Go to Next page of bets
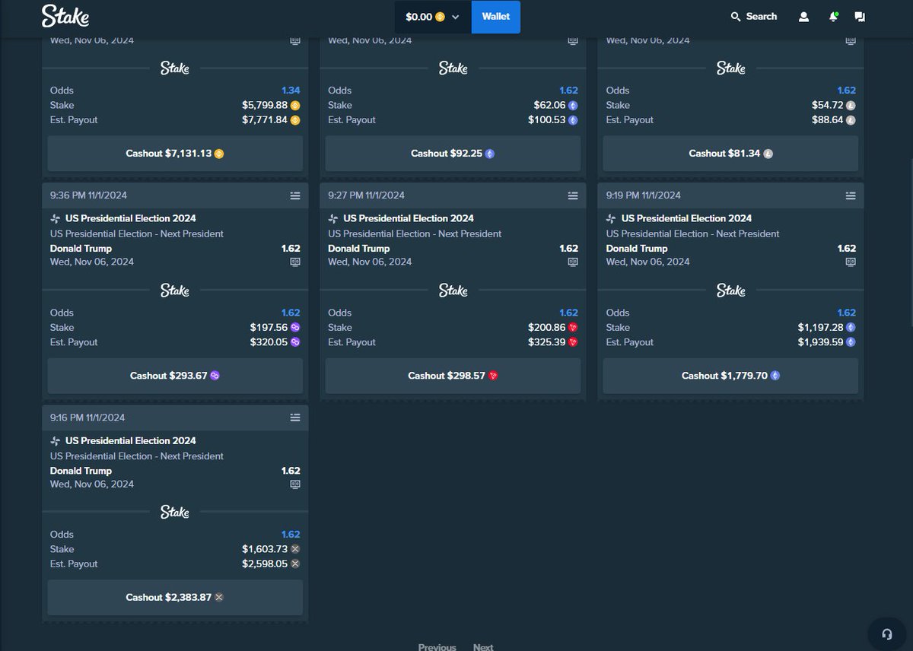The height and width of the screenshot is (651, 913). [x=483, y=647]
